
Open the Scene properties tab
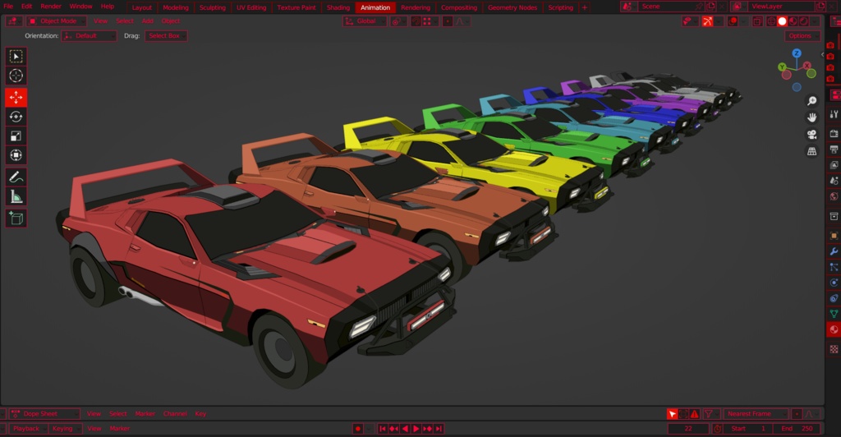tap(834, 181)
